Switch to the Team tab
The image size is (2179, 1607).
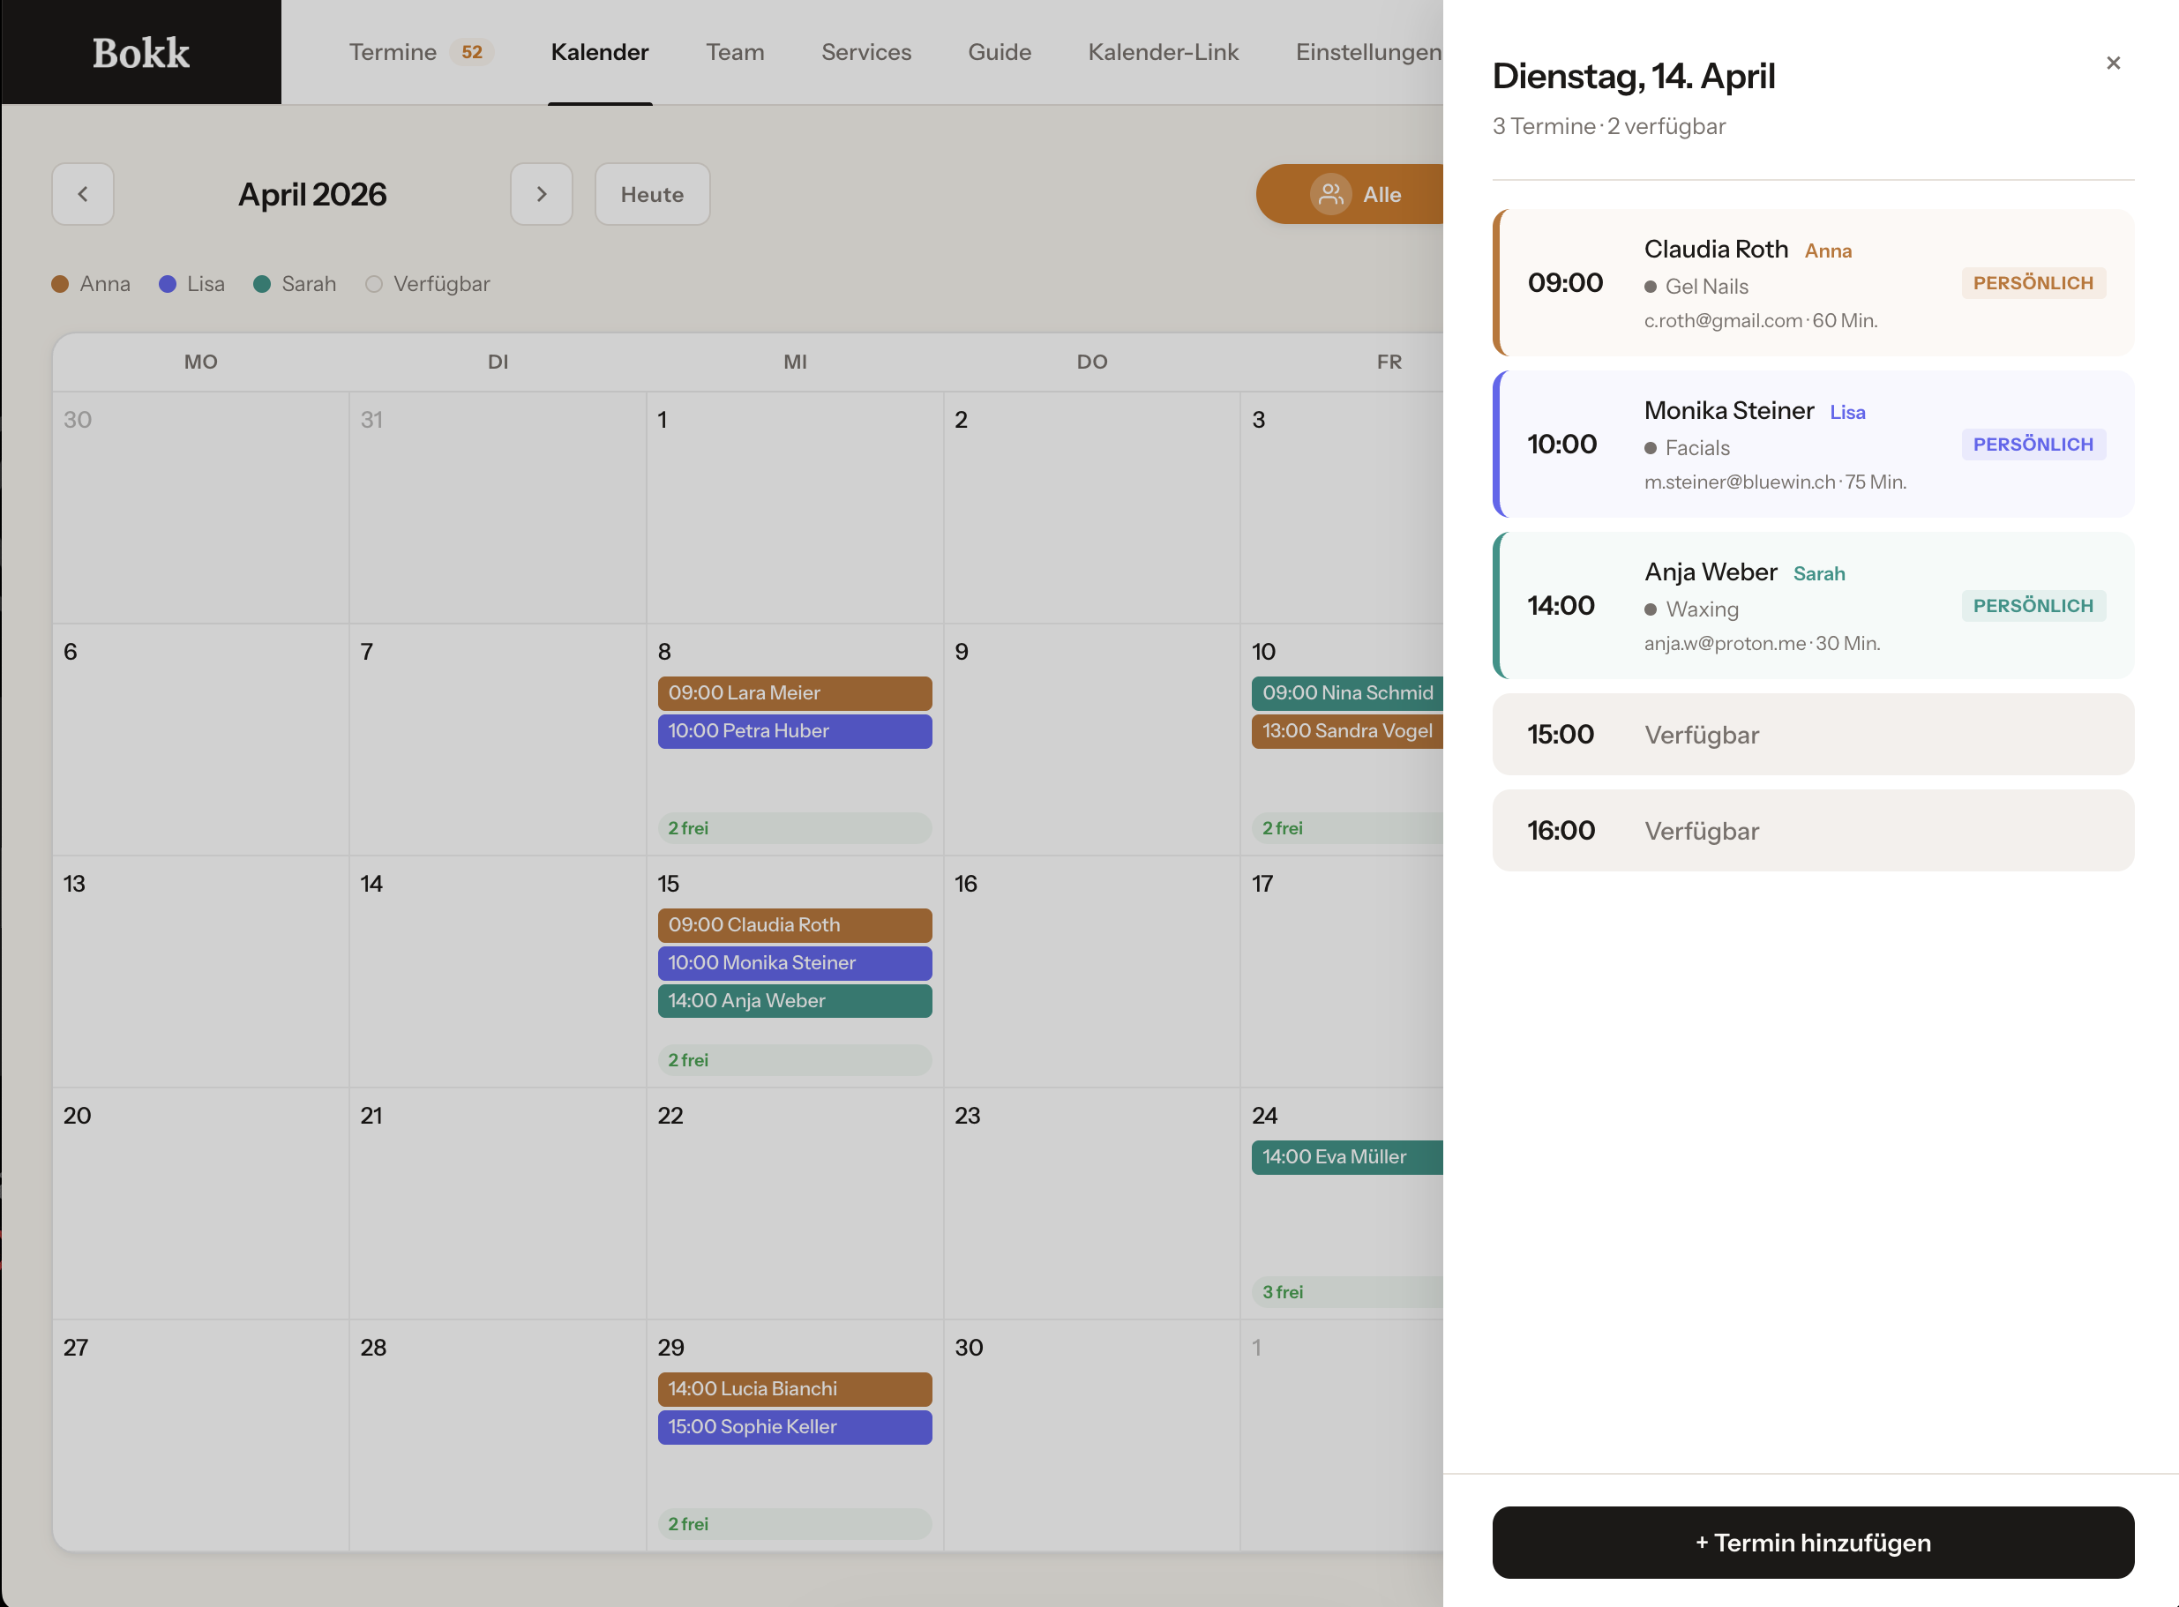click(735, 51)
